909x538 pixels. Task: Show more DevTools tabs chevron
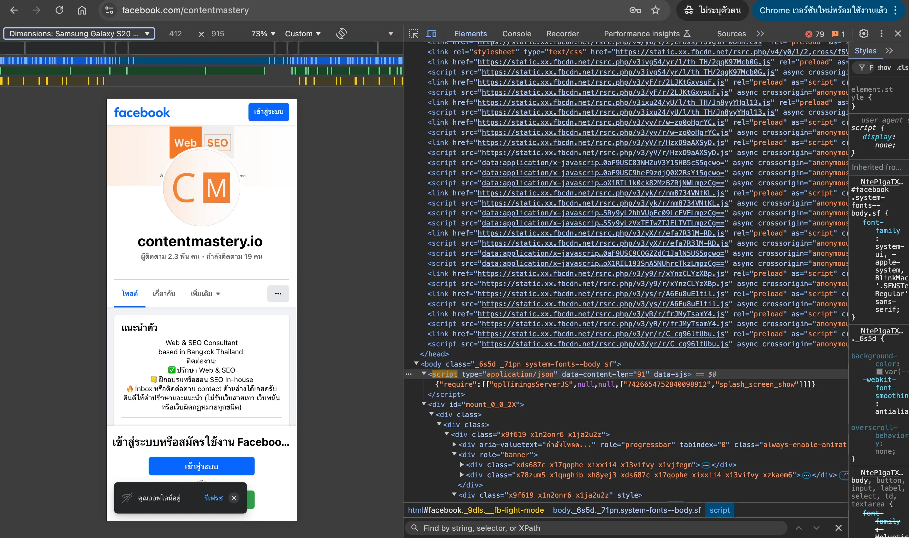pyautogui.click(x=760, y=34)
